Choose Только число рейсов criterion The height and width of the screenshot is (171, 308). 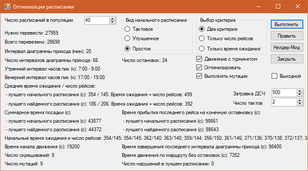pos(202,39)
